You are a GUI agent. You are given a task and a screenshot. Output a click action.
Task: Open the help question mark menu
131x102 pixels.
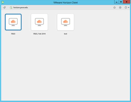[126, 7]
